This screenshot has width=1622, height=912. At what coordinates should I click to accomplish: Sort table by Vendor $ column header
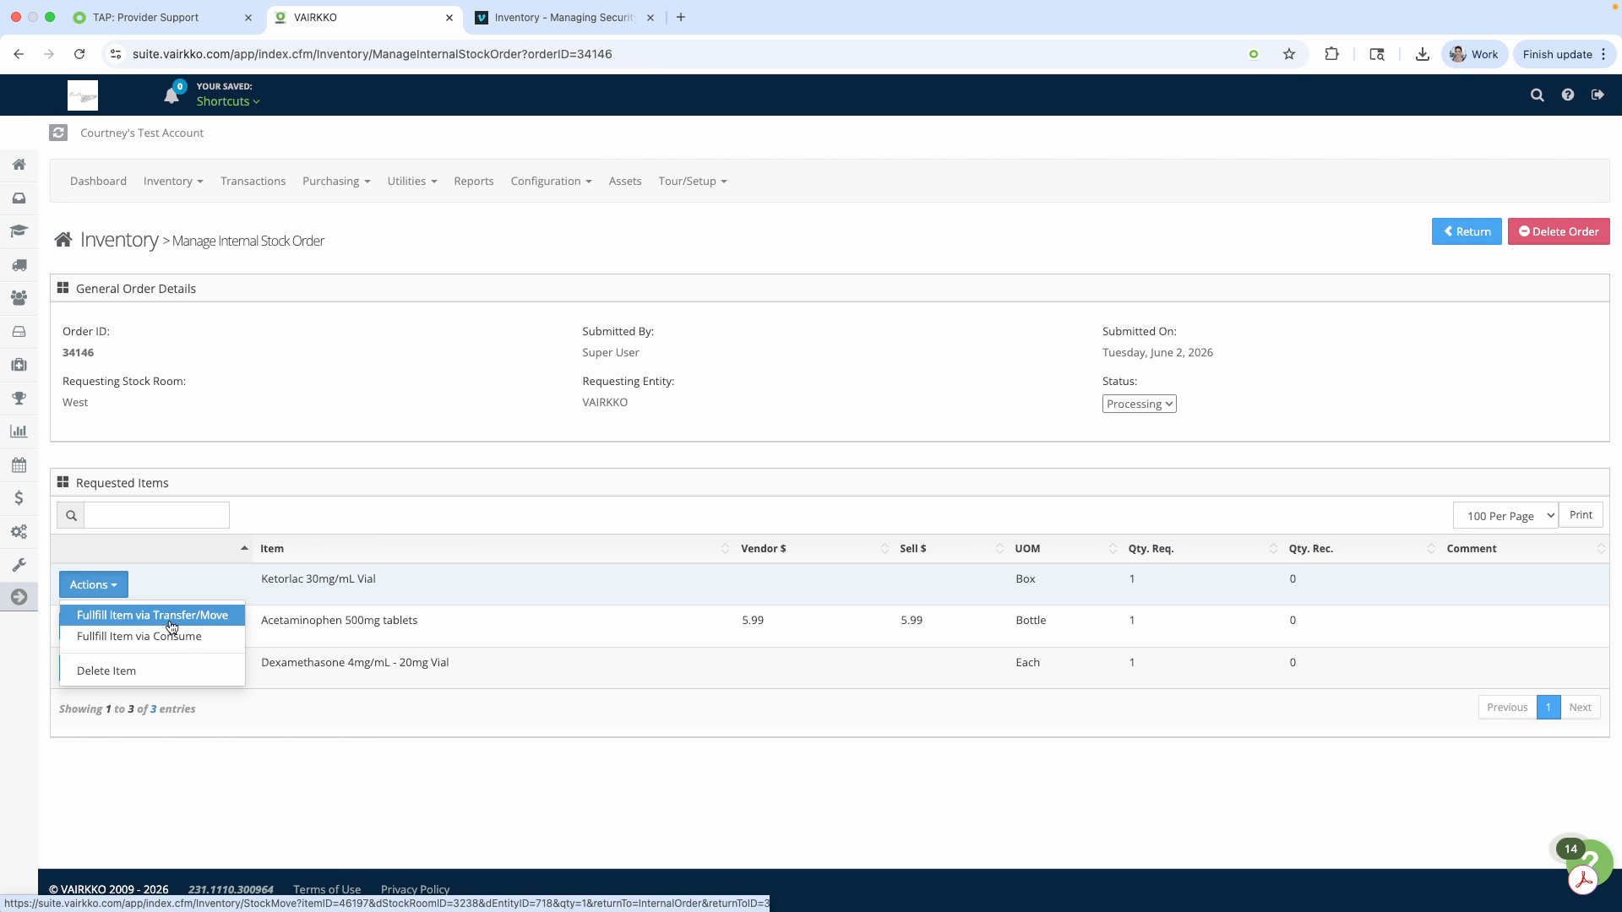(813, 549)
